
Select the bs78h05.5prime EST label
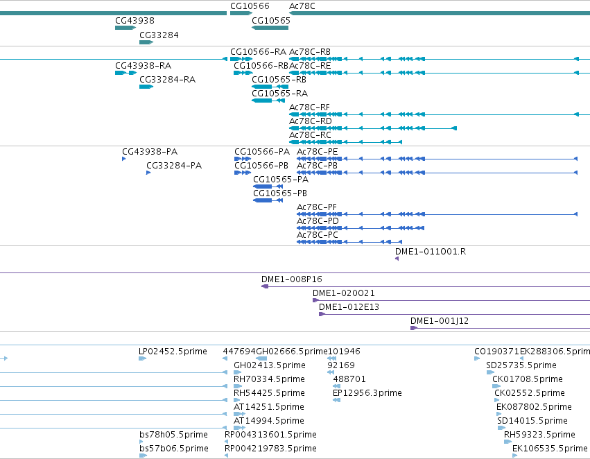click(173, 434)
